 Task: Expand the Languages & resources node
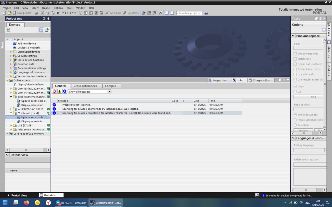pos(11,72)
